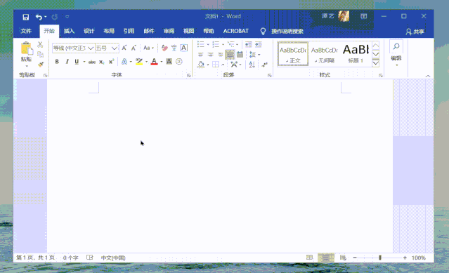The height and width of the screenshot is (273, 449).
Task: Toggle Underline formatting
Action: 77,62
